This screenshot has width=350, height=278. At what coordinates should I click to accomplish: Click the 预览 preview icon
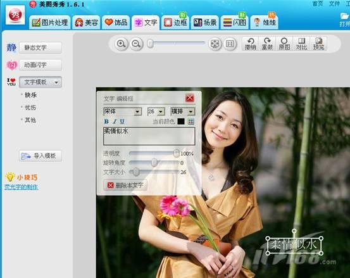click(x=318, y=44)
